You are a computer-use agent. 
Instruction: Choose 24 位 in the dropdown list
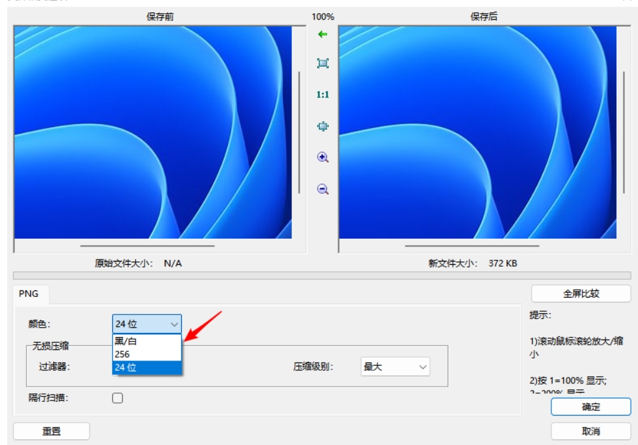147,368
